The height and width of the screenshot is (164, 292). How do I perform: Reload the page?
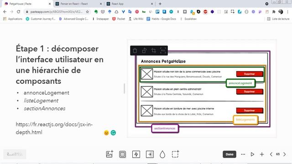click(x=18, y=12)
